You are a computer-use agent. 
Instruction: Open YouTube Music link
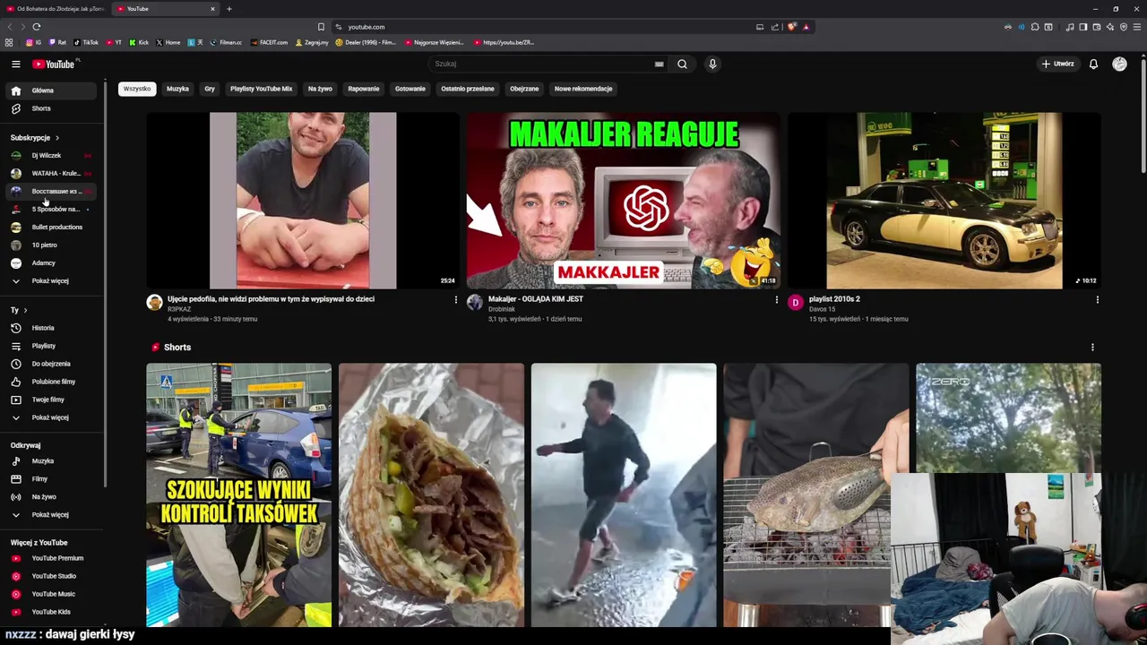click(52, 594)
